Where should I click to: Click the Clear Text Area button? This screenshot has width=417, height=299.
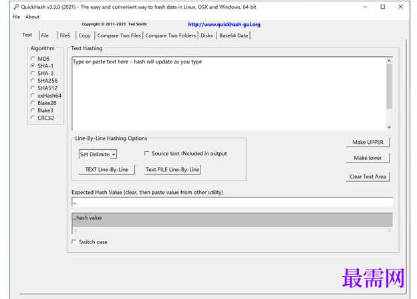pyautogui.click(x=368, y=177)
